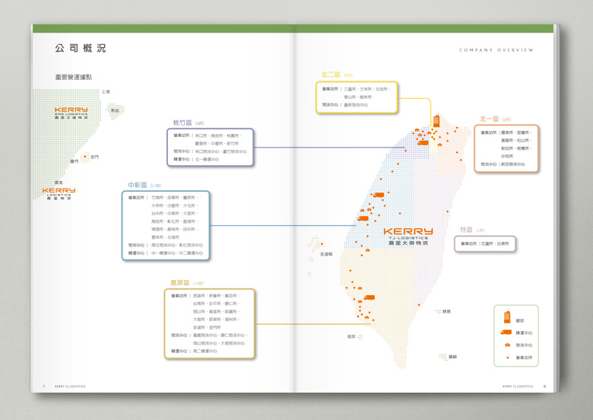Click page number 8 in the footer
Image resolution: width=593 pixels, height=420 pixels.
pos(544,387)
